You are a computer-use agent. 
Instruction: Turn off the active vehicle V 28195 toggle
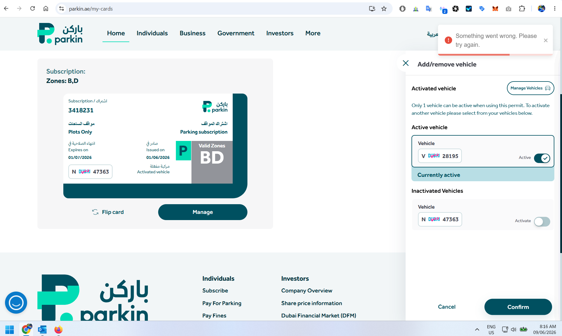click(542, 158)
